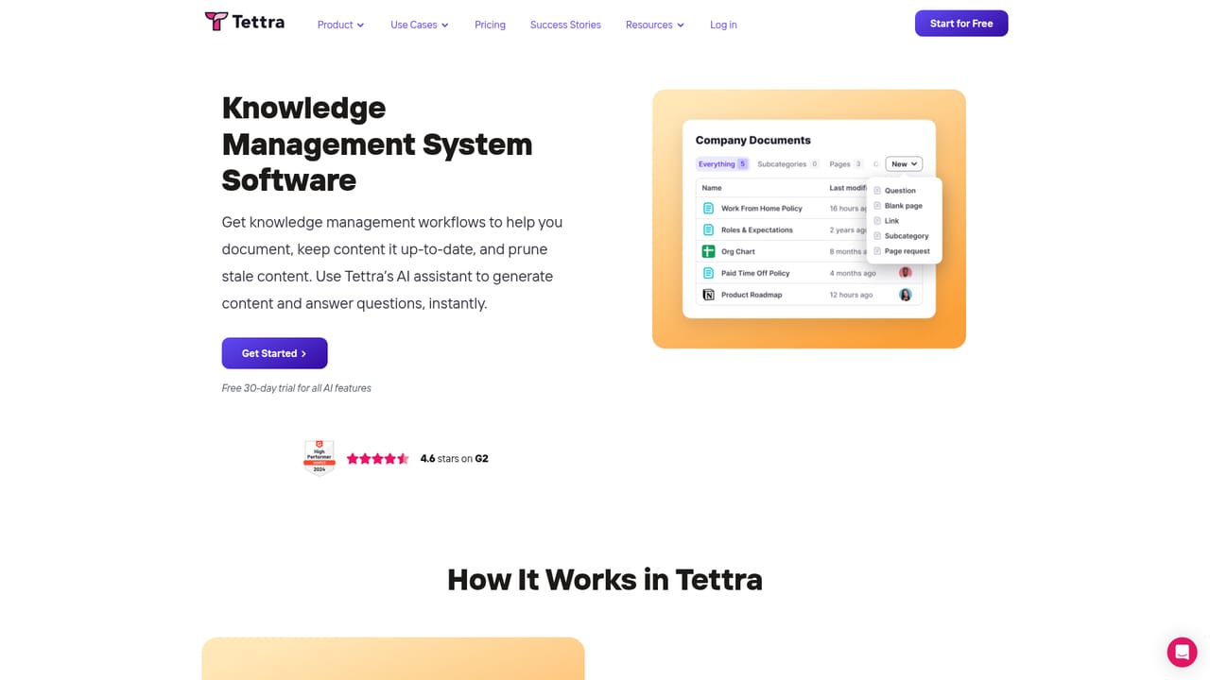This screenshot has height=680, width=1210.
Task: Click the document icon beside Work From Home Policy
Action: 708,208
